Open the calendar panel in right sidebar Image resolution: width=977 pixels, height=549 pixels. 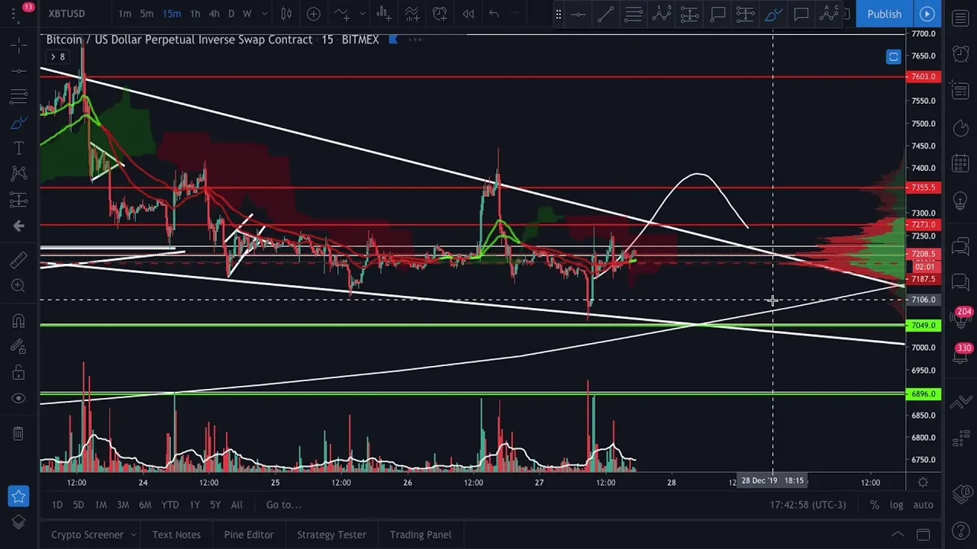(961, 163)
